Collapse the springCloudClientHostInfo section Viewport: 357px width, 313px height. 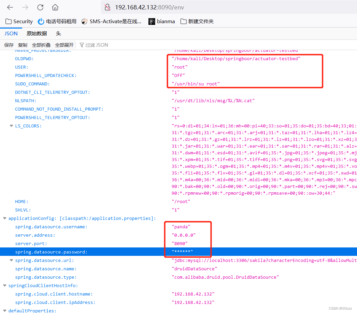(5, 286)
